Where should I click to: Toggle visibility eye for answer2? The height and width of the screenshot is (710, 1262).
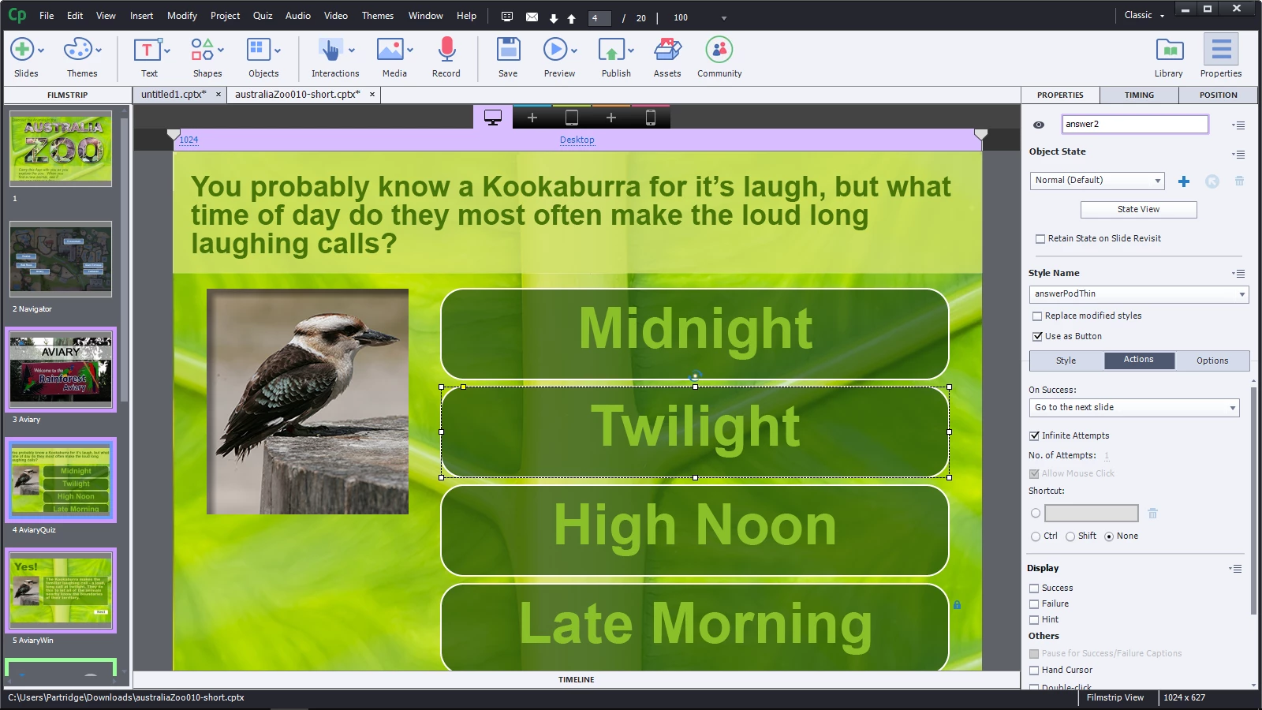coord(1039,125)
